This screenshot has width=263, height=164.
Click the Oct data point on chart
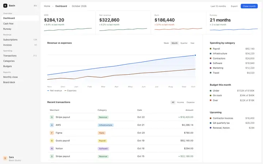point(195,55)
